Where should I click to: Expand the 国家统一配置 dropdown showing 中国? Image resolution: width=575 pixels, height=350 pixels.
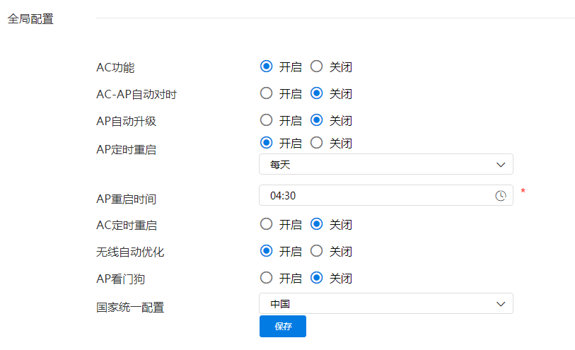(385, 303)
